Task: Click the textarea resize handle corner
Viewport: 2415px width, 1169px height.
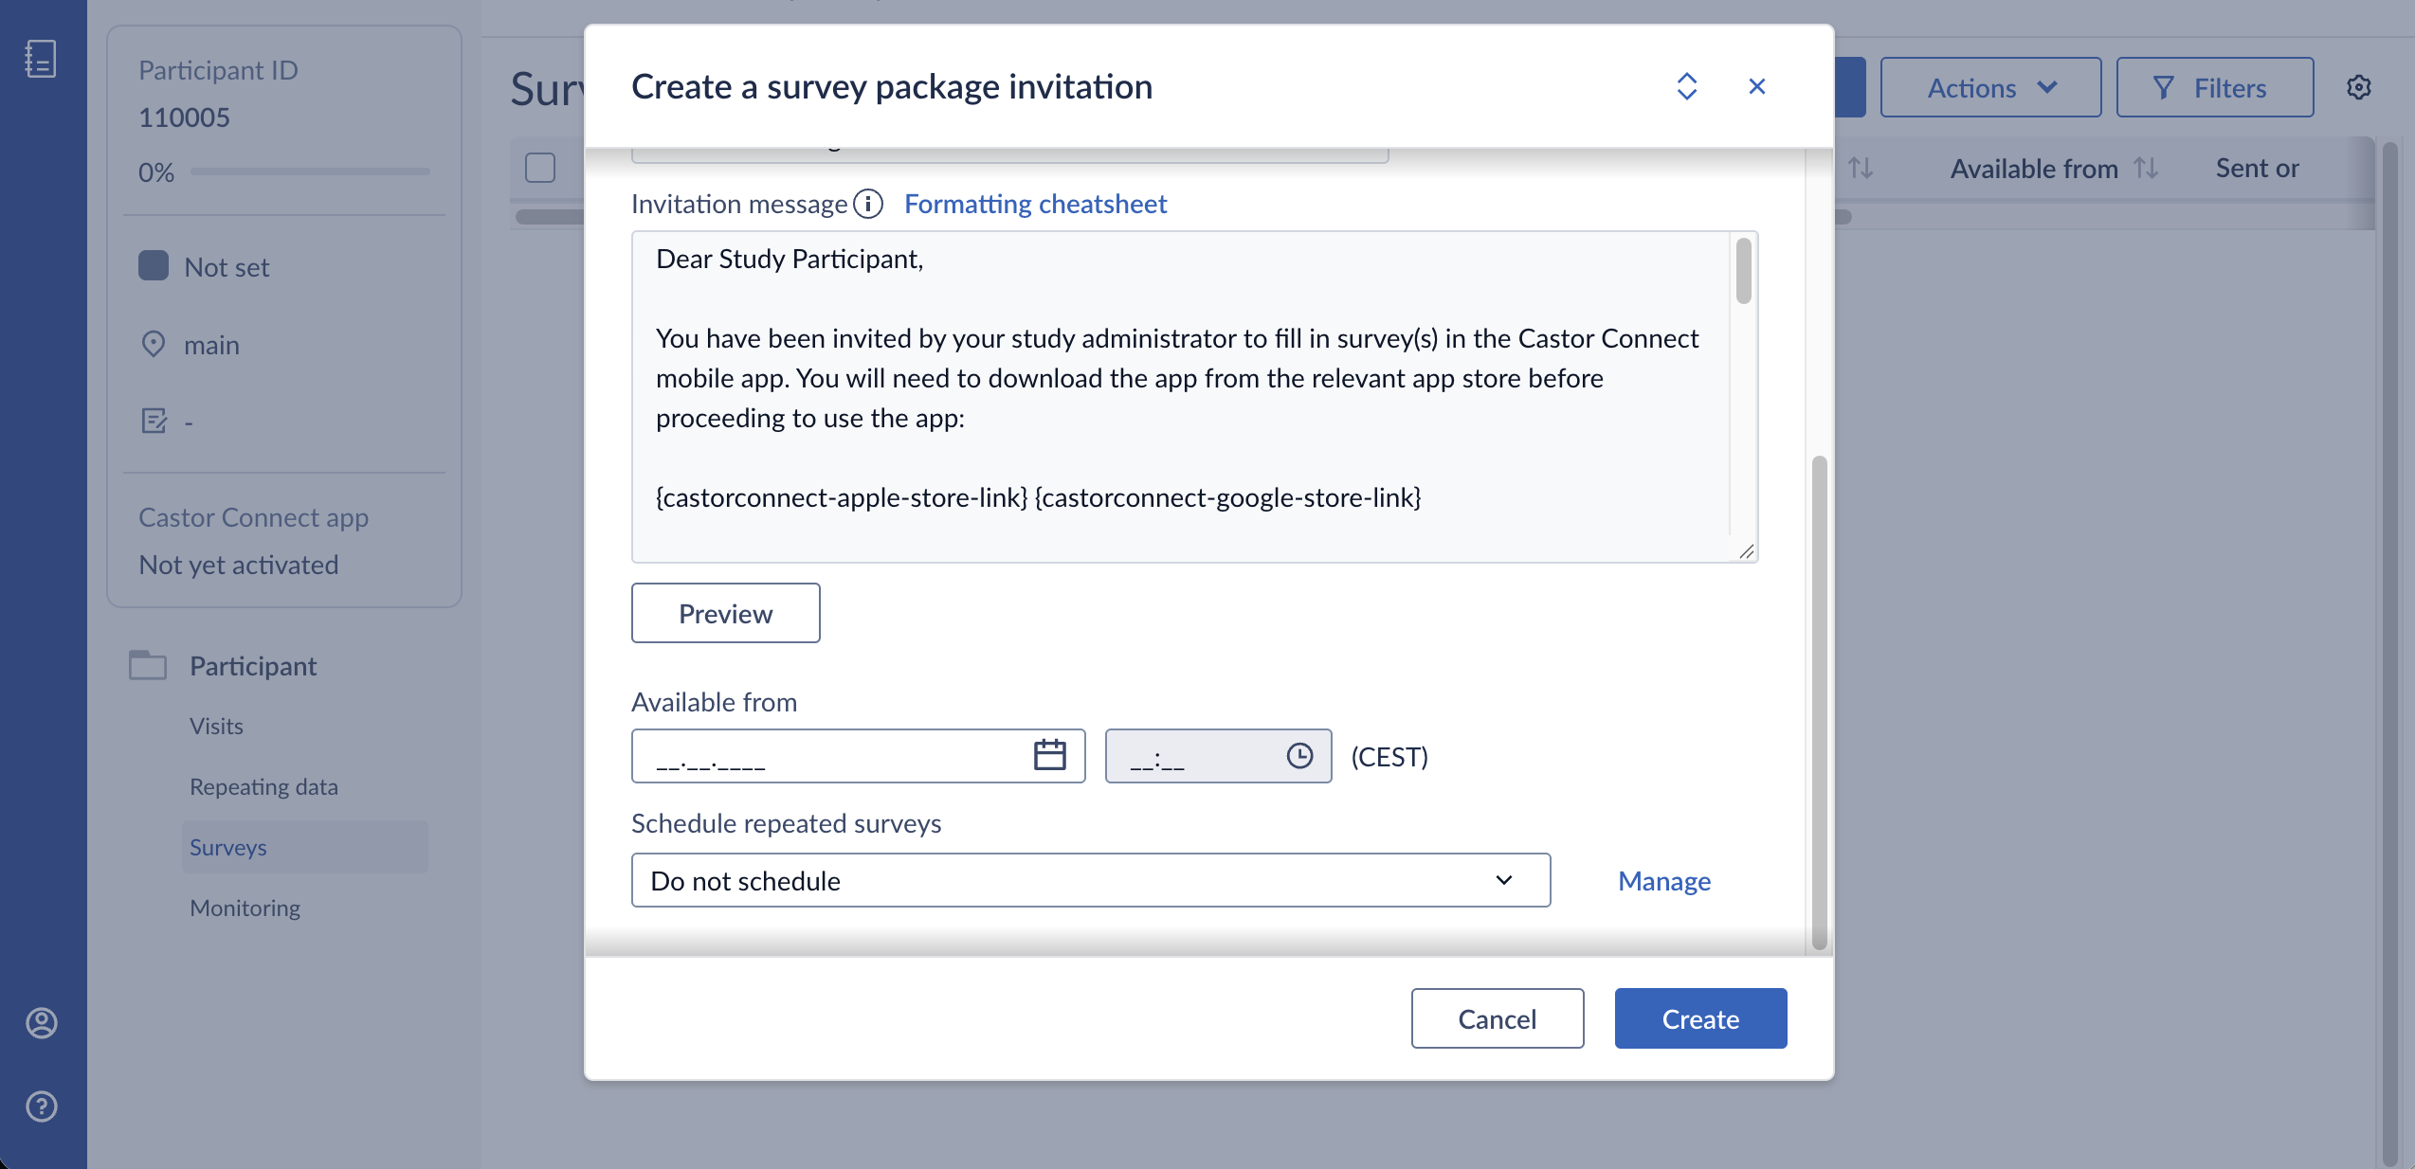Action: pyautogui.click(x=1747, y=551)
